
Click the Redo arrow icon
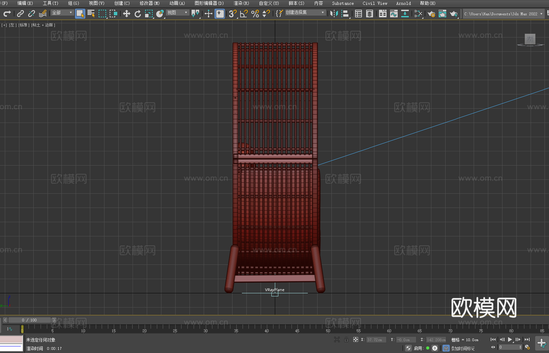(x=7, y=14)
